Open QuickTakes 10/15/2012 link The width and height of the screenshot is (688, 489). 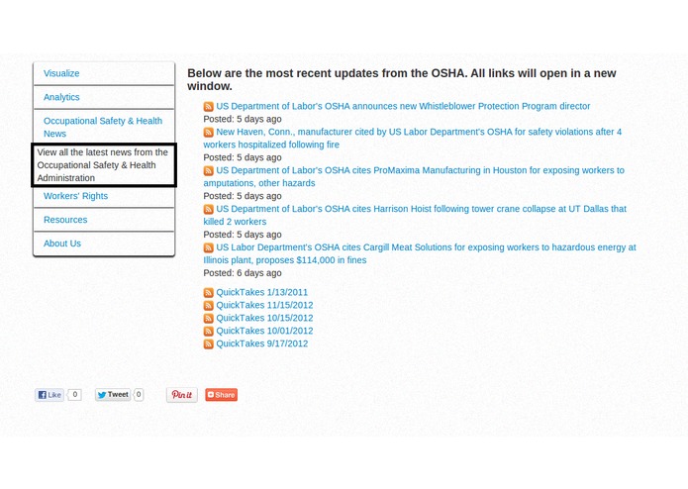264,318
